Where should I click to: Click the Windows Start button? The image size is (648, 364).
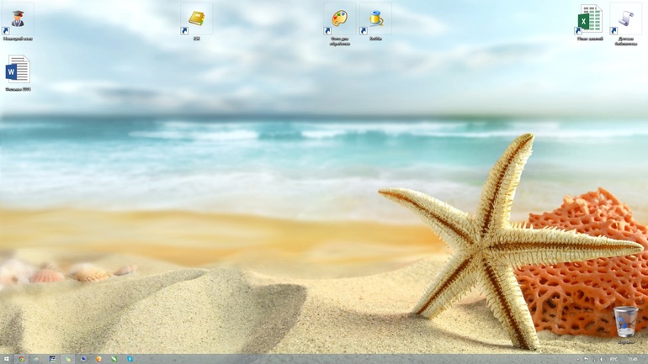tap(6, 359)
